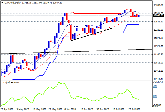The height and width of the screenshot is (112, 165).
Task: Click the 22 Apr 2020 date label
Action: [x=7, y=109]
